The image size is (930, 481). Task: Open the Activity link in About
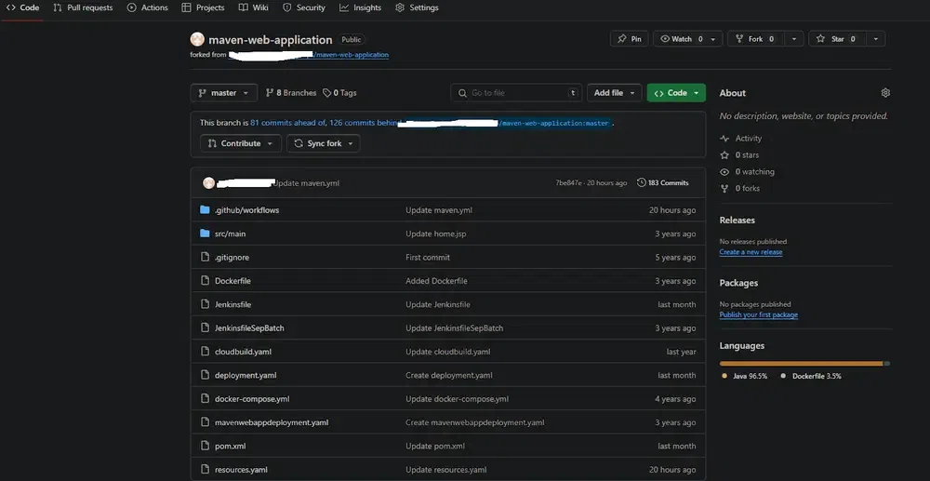(741, 139)
